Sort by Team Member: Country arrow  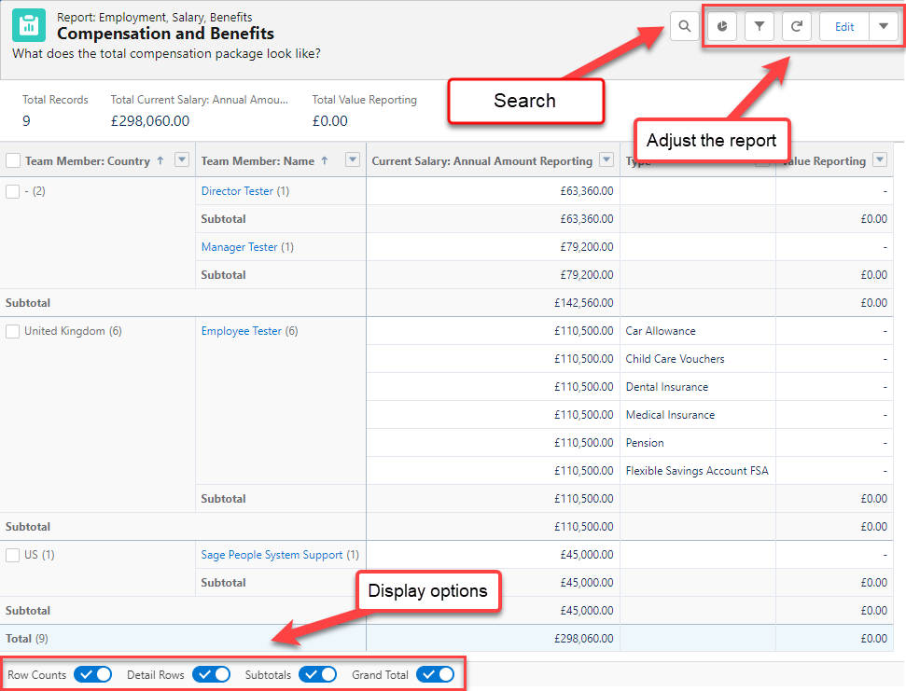[160, 160]
